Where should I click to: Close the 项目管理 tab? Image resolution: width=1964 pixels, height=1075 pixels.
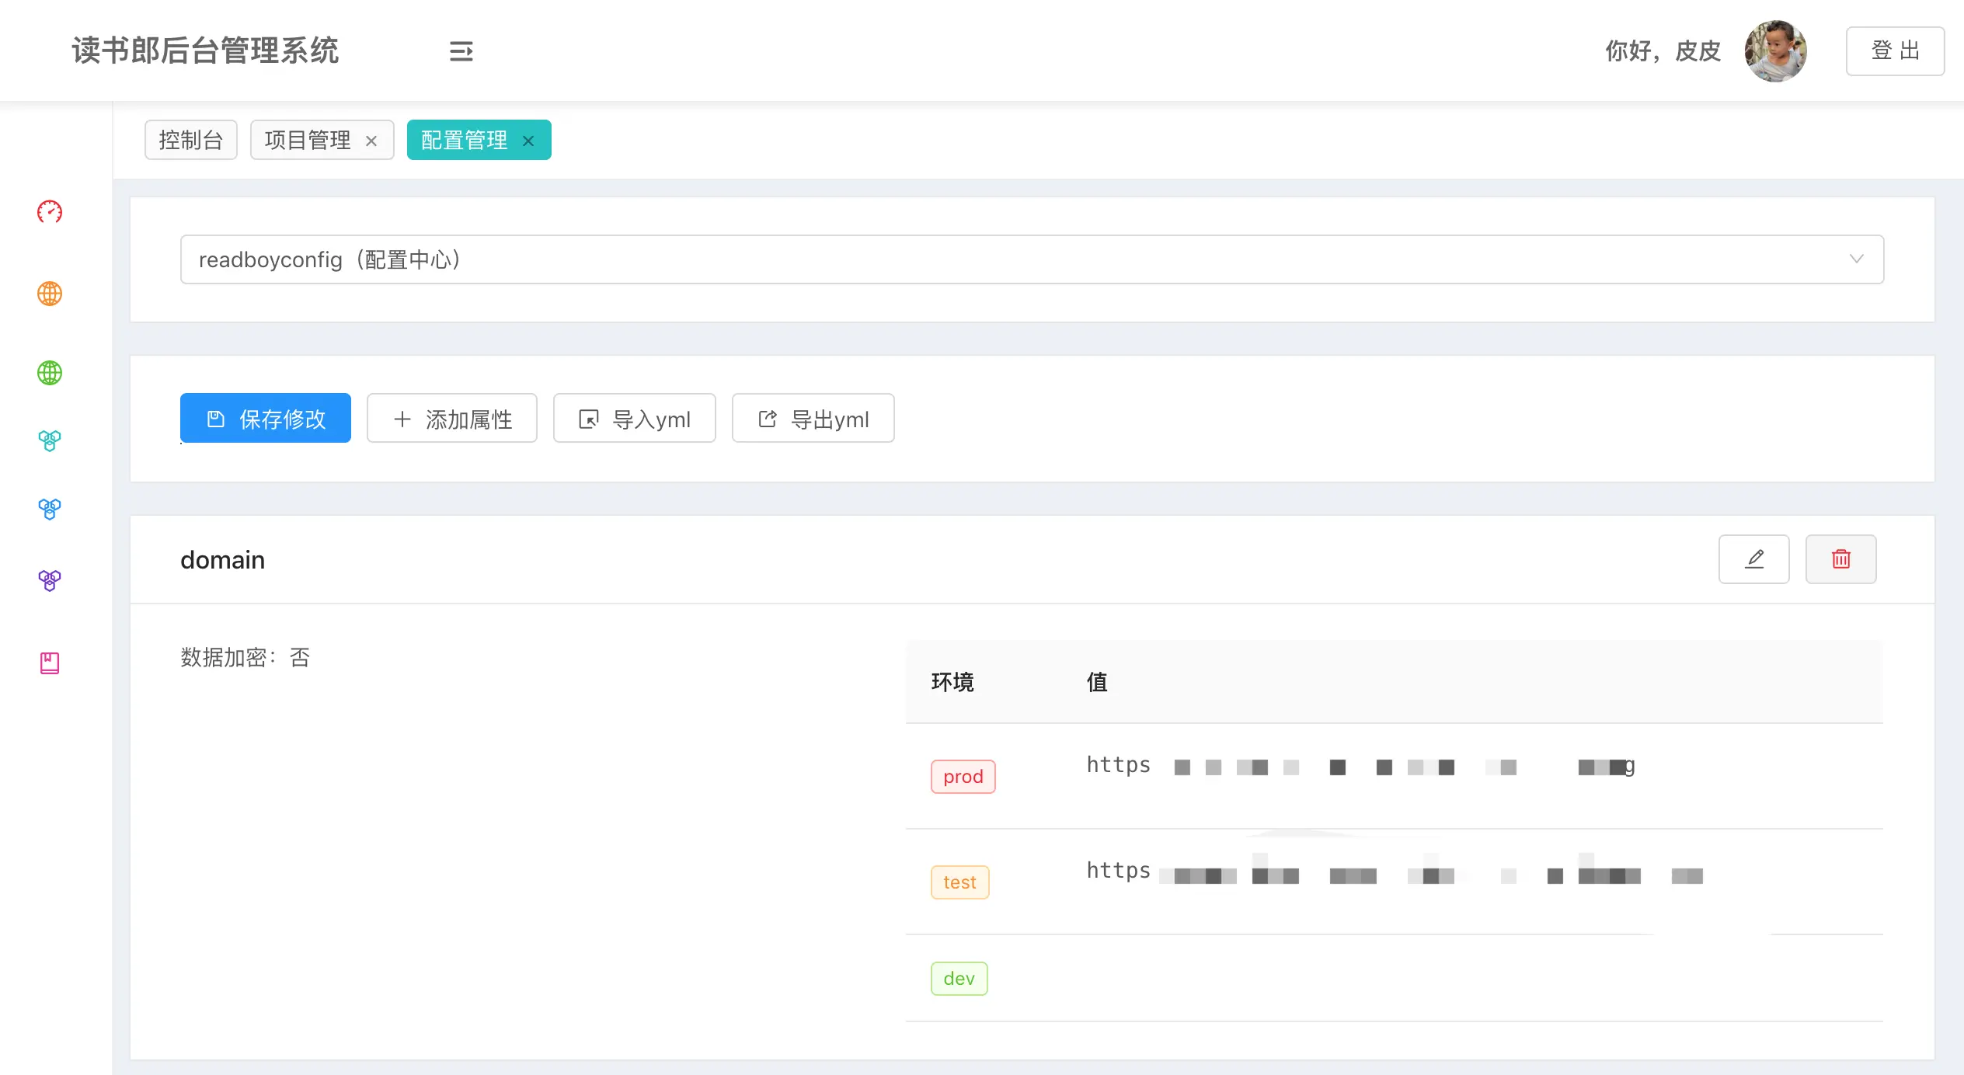point(371,141)
